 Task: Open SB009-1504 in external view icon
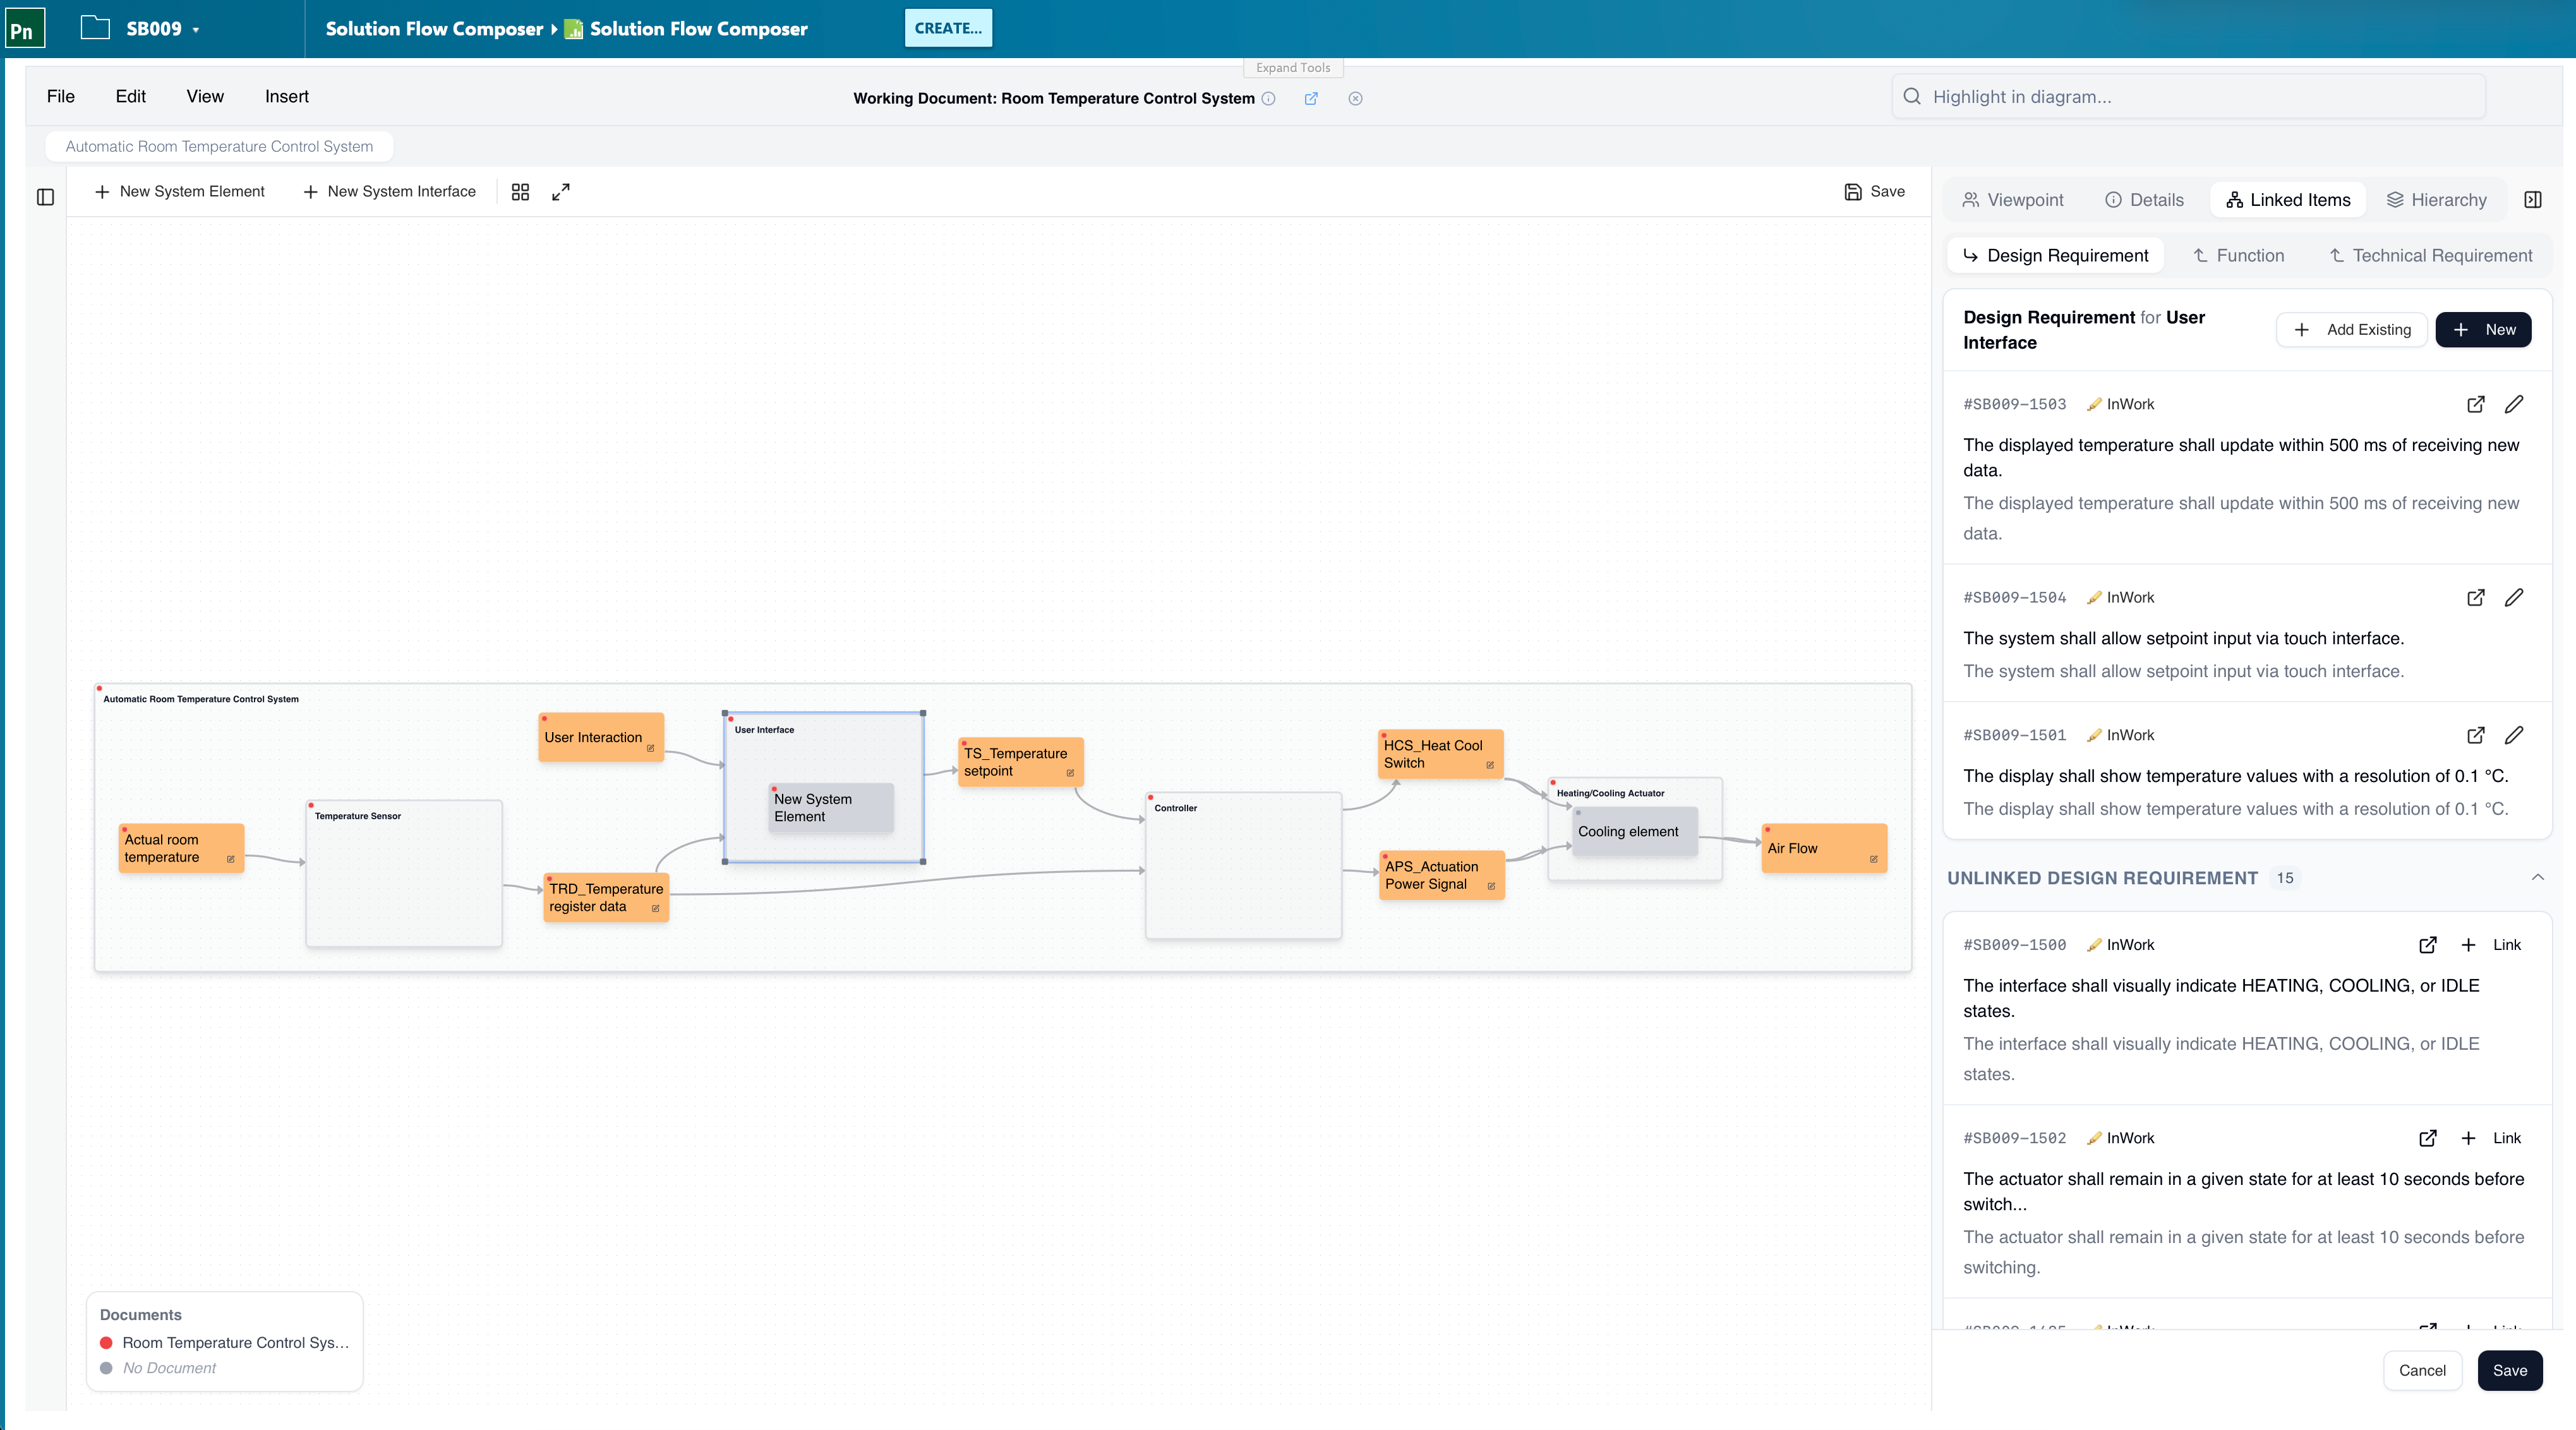click(2476, 597)
